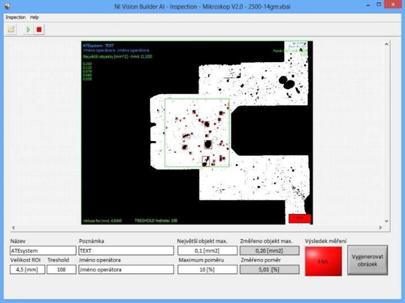This screenshot has width=405, height=303.
Task: Click the Změřeno objekt max. label
Action: pos(266,241)
